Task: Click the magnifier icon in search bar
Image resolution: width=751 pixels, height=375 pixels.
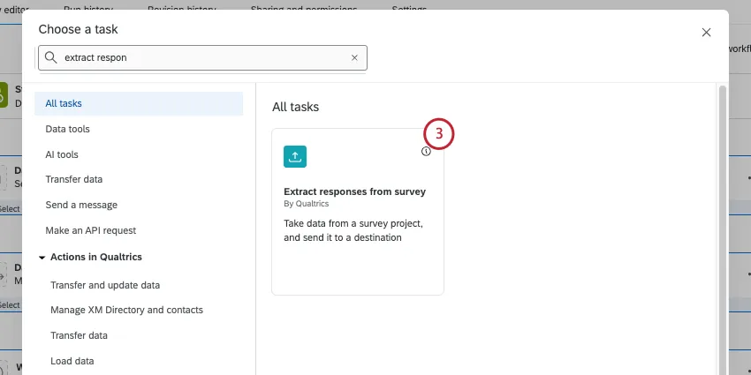Action: (51, 57)
